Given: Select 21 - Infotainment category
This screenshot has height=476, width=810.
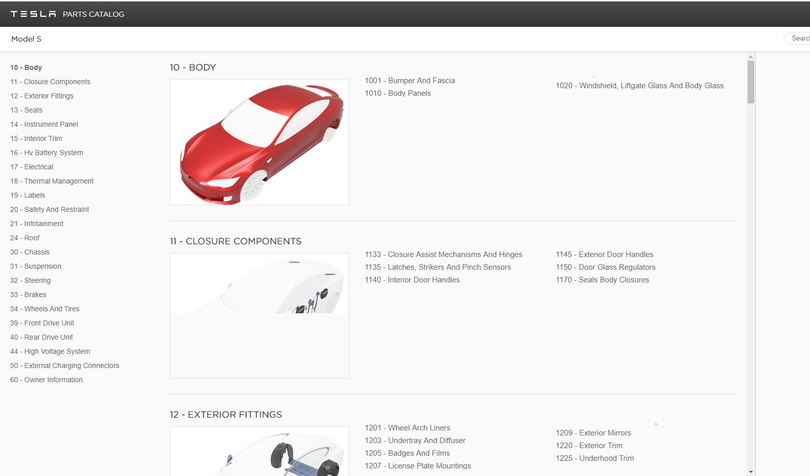Looking at the screenshot, I should (x=36, y=224).
